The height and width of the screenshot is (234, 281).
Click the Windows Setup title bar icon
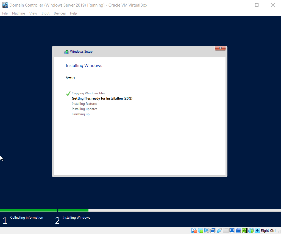[66, 52]
